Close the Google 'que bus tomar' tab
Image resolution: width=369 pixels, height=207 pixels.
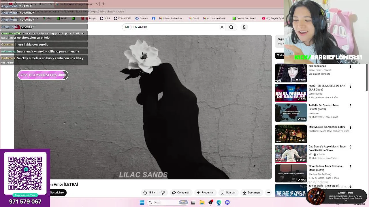(97, 4)
